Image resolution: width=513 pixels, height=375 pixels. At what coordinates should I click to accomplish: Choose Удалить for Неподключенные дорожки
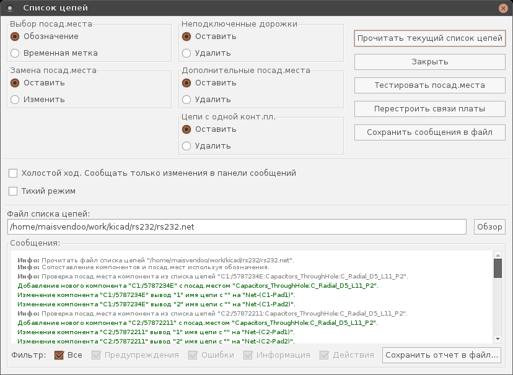click(x=186, y=53)
